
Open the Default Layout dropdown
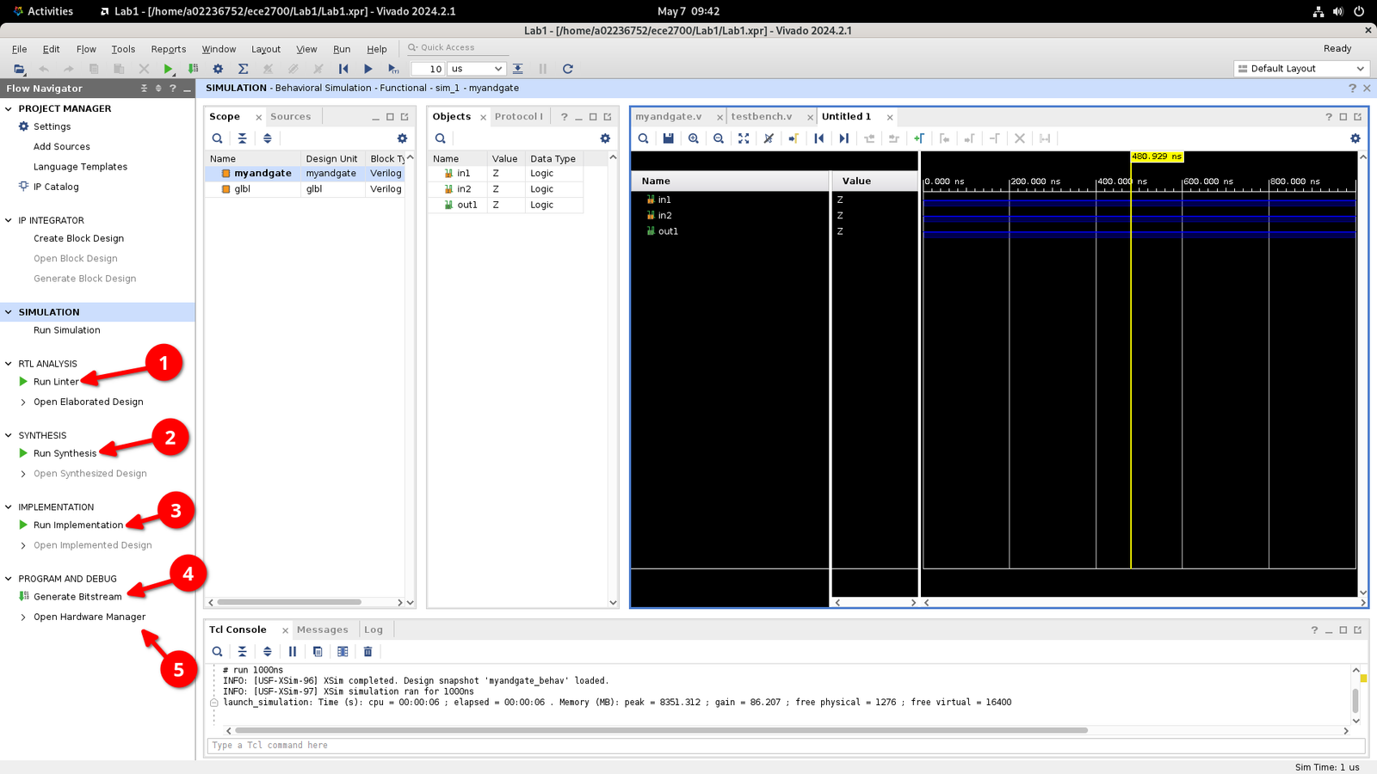tap(1301, 69)
